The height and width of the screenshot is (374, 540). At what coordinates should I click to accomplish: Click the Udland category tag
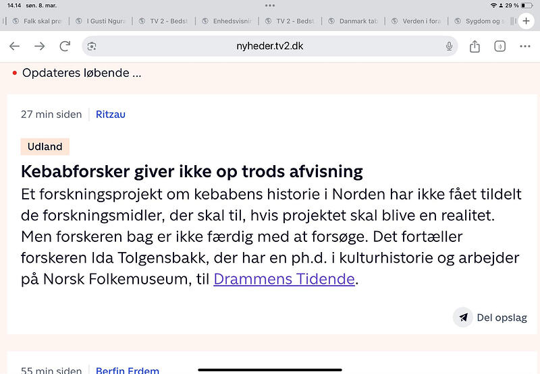coord(45,146)
